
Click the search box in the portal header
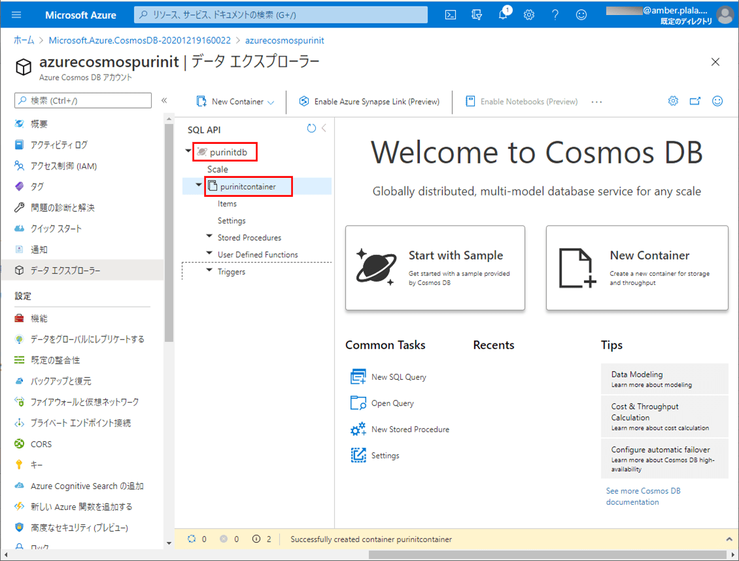[281, 14]
